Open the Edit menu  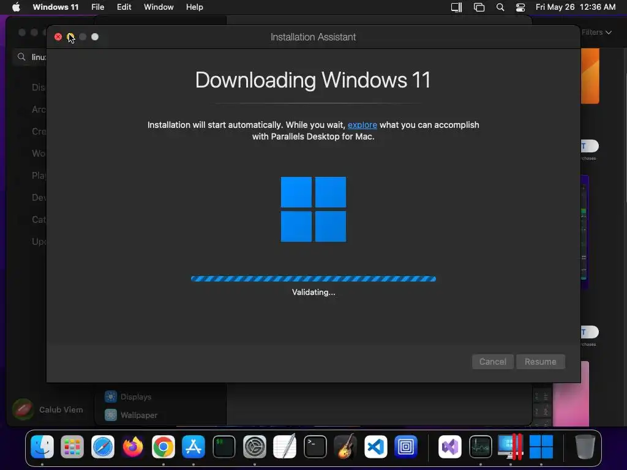pos(124,7)
